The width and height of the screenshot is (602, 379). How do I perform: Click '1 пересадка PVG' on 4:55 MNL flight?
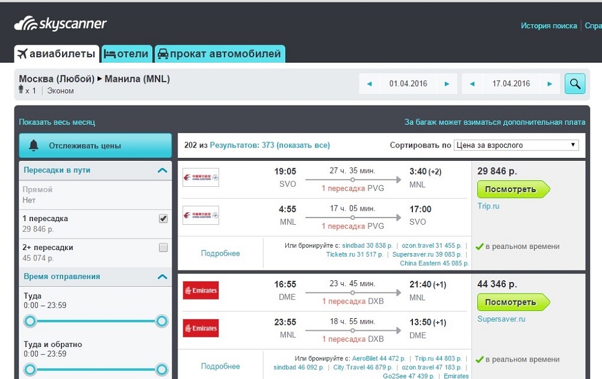coord(353,227)
